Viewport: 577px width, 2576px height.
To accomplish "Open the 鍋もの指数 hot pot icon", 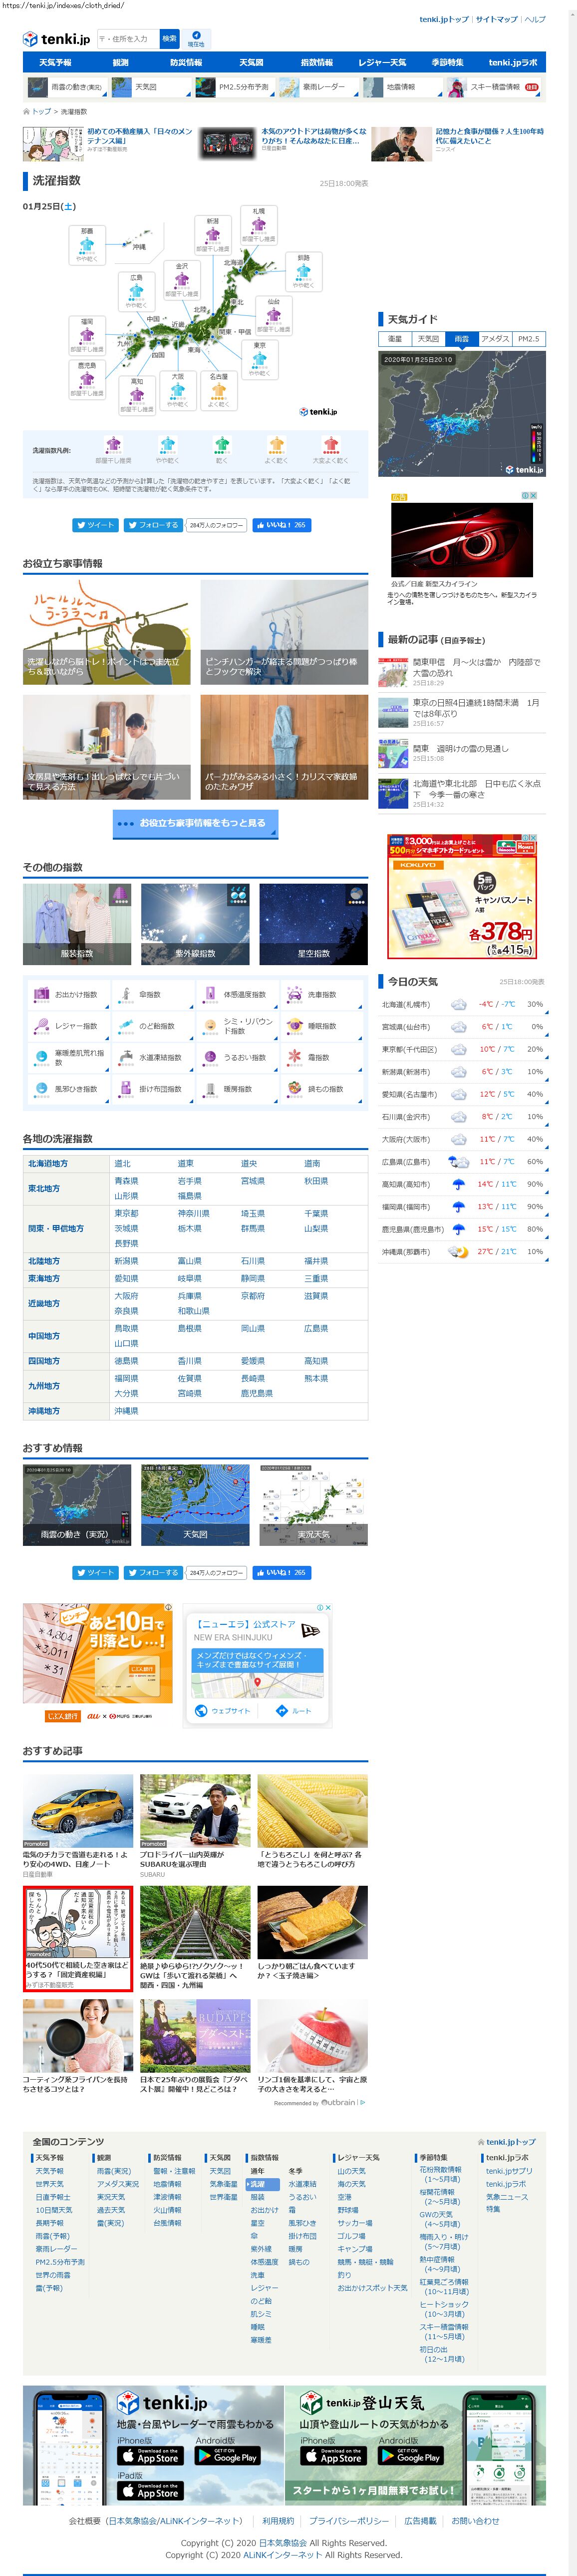I will click(294, 1088).
